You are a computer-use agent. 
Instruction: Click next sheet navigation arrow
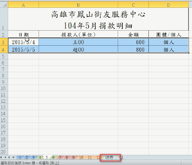(x=9, y=158)
